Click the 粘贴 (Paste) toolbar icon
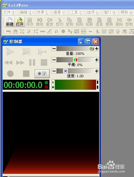 pos(79,22)
